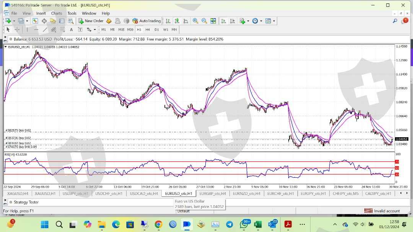The width and height of the screenshot is (413, 232).
Task: Switch timeframe to H4
Action: point(147,29)
